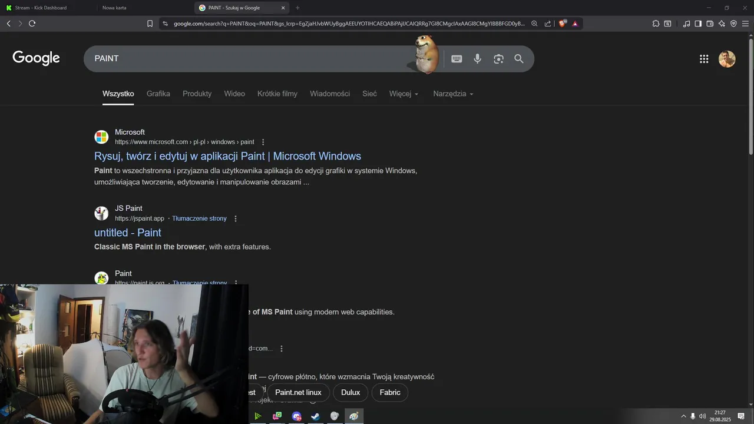
Task: Open a new tab with the plus button
Action: (x=297, y=8)
